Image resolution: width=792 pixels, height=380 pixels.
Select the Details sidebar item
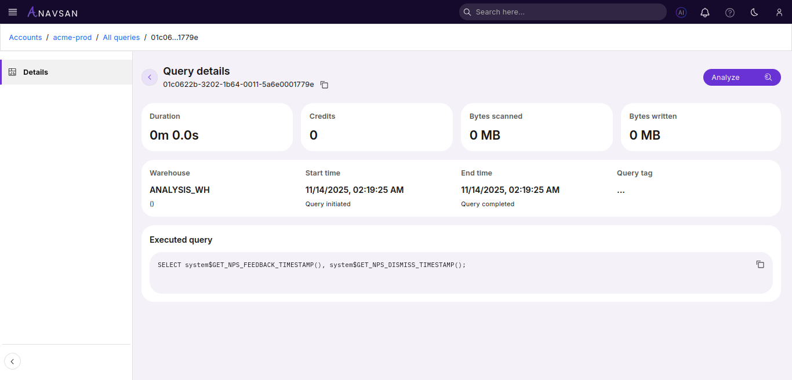[x=35, y=72]
